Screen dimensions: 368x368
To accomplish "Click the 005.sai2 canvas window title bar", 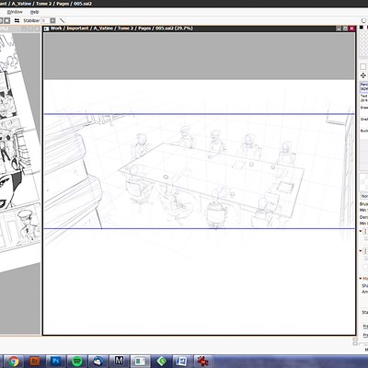I will pos(200,29).
